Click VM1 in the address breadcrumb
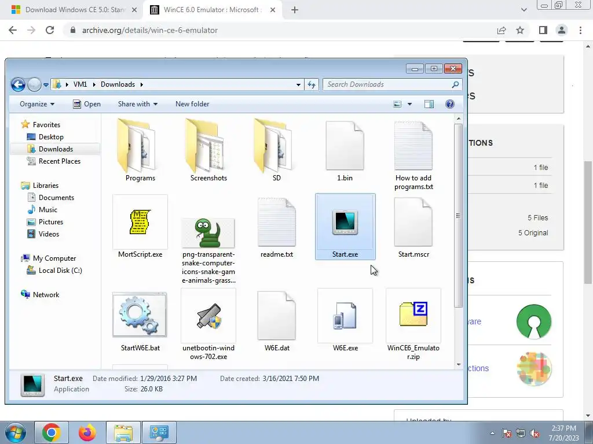 (80, 84)
